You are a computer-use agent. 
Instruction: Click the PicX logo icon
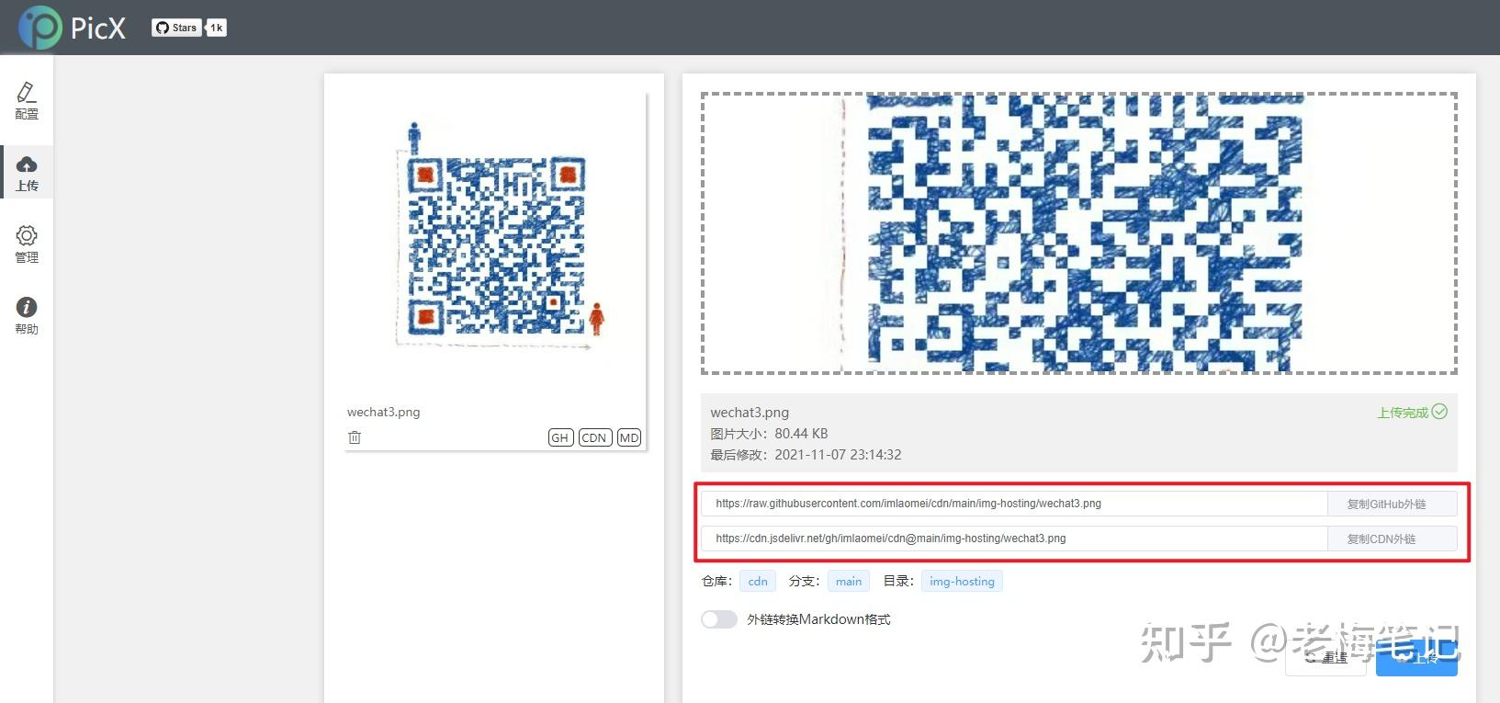39,28
